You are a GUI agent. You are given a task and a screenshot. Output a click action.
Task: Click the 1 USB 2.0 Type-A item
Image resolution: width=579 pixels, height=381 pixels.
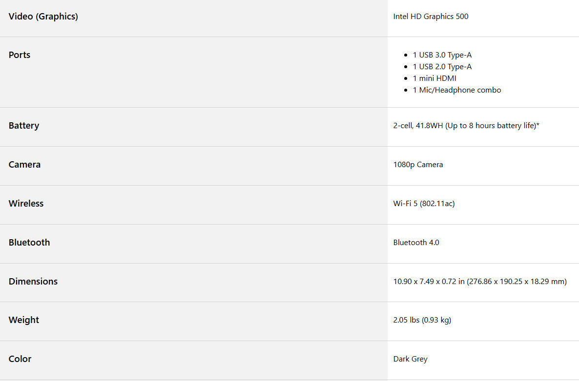(x=442, y=67)
